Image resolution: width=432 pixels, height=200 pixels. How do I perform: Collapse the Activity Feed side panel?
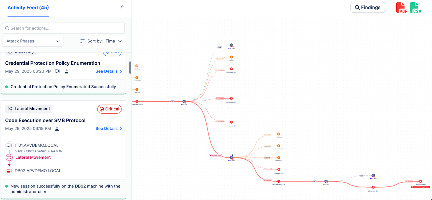pos(122,7)
